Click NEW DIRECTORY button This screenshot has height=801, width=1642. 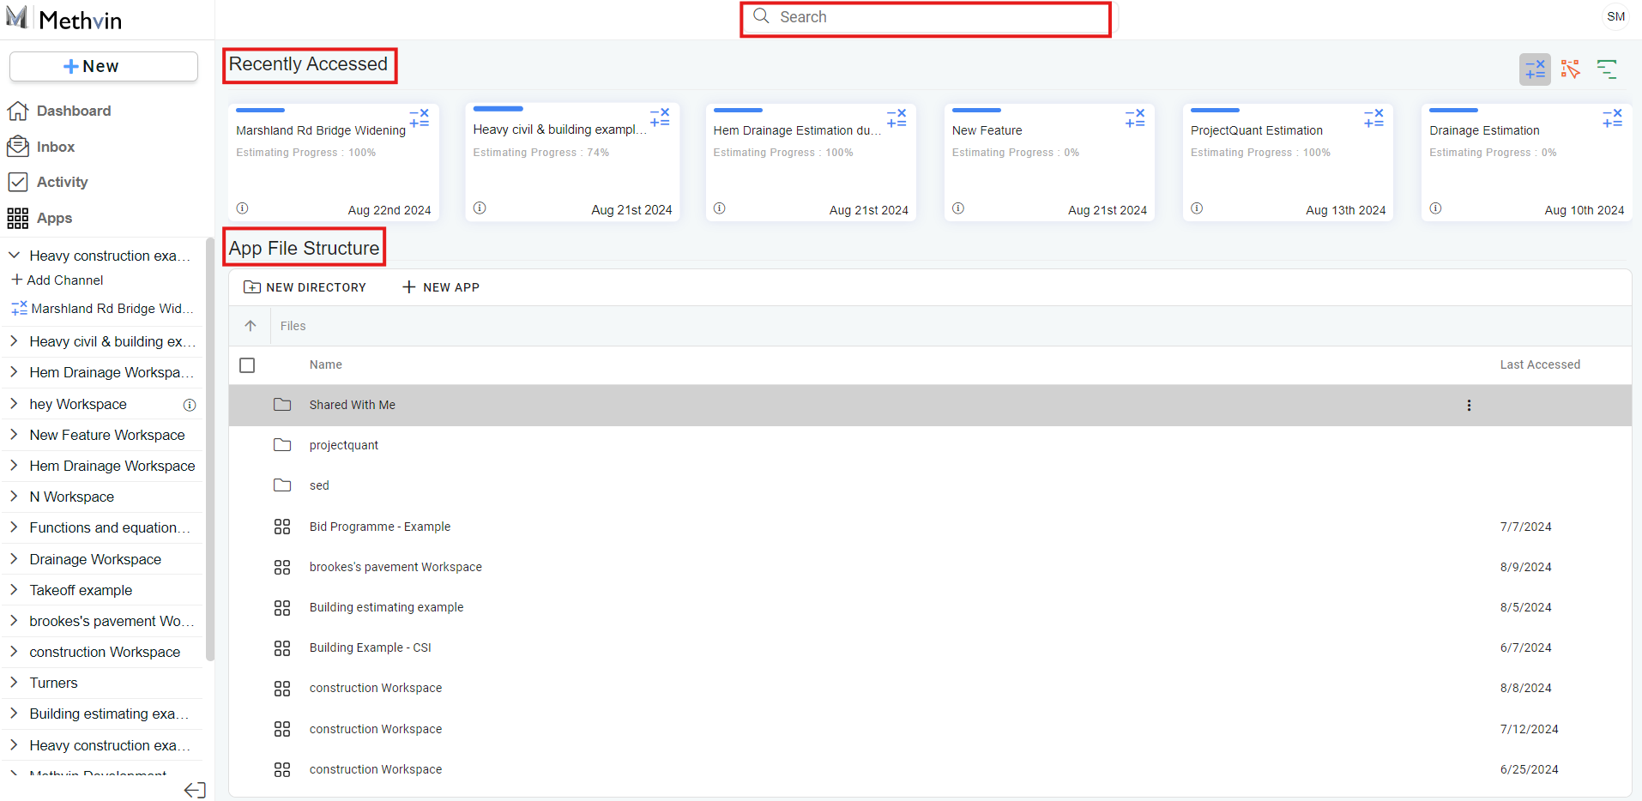click(305, 287)
